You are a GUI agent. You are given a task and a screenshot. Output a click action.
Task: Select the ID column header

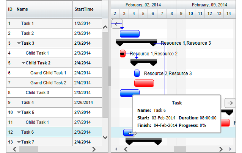tap(10, 9)
